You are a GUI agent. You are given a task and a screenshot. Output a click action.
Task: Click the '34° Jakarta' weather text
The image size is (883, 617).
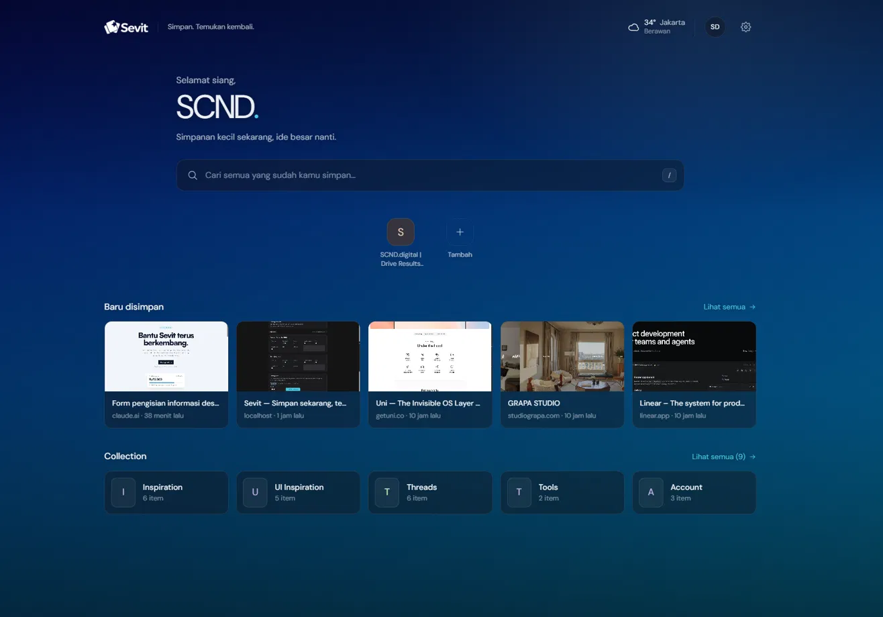click(664, 22)
